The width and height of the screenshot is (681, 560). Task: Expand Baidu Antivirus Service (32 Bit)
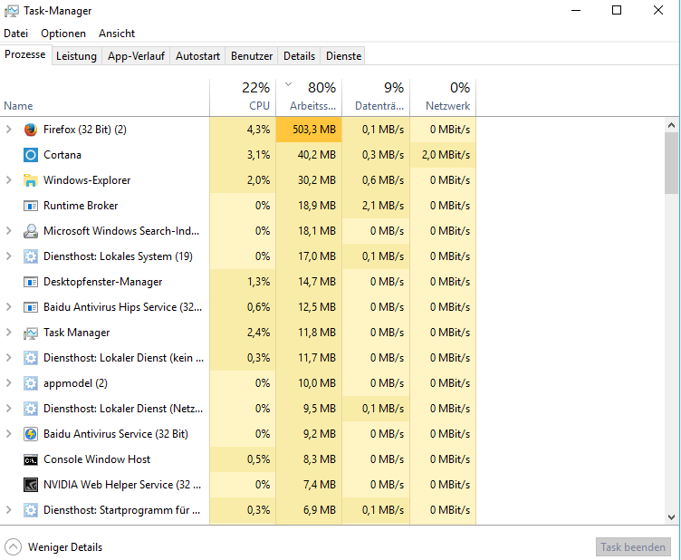click(x=9, y=434)
